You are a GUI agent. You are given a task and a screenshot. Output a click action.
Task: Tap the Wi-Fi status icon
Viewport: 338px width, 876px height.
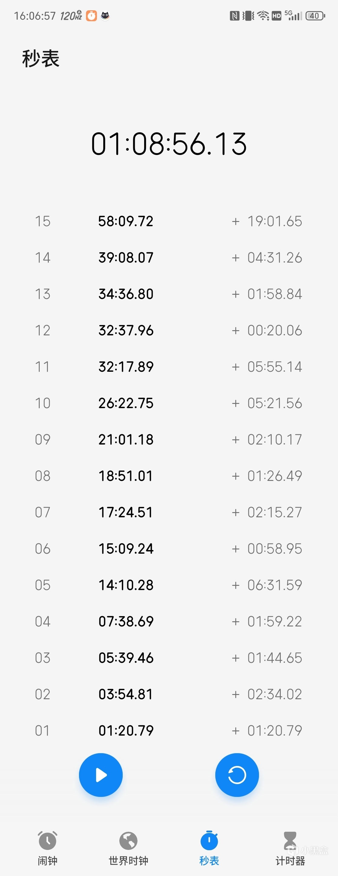[263, 16]
